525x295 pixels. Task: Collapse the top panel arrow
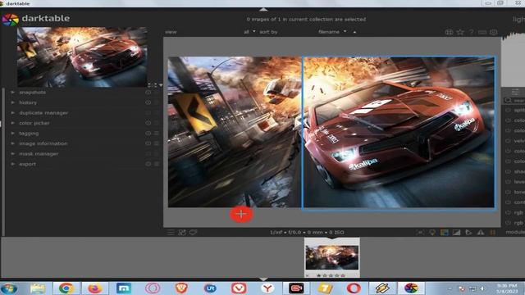coord(263,10)
